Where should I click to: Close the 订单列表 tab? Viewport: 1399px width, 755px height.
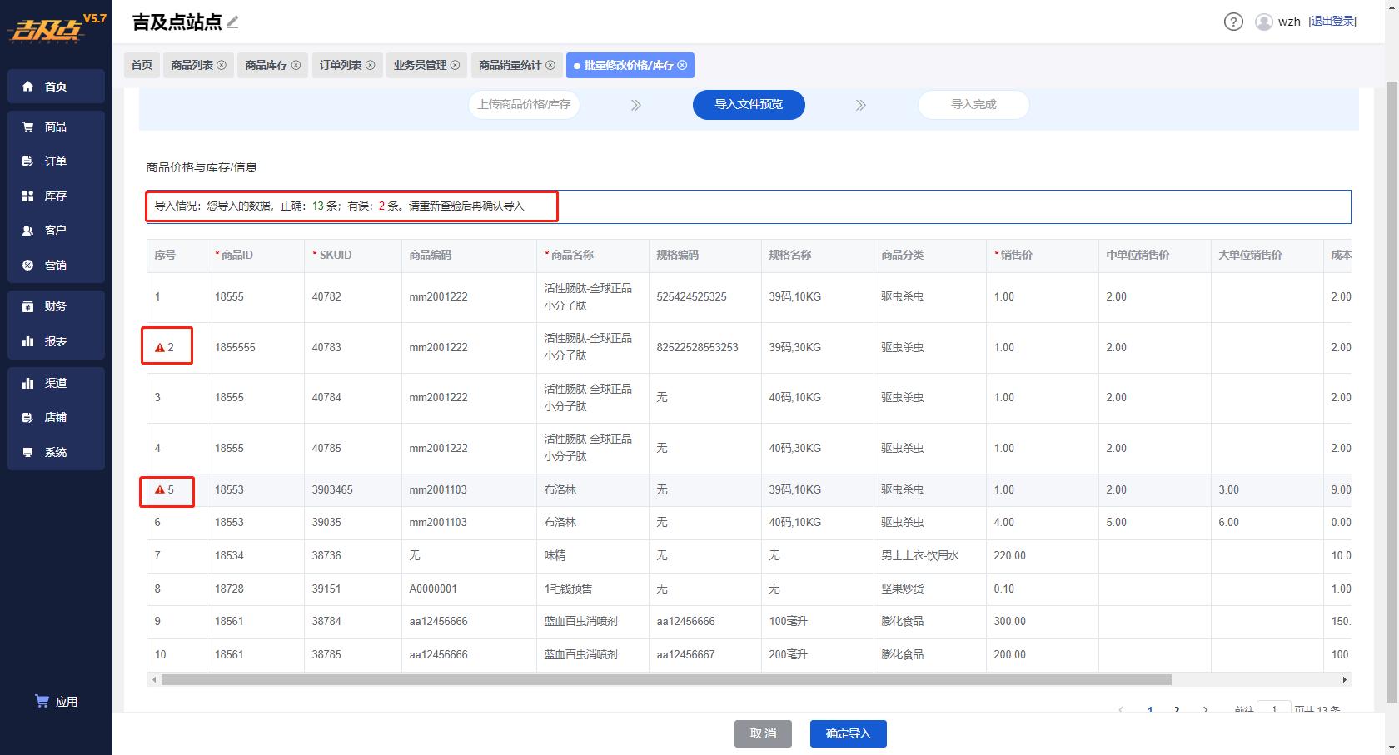[x=371, y=65]
